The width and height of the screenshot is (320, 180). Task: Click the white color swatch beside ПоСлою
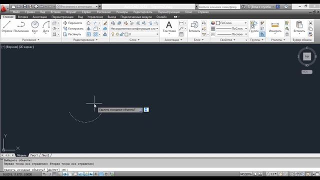point(218,23)
